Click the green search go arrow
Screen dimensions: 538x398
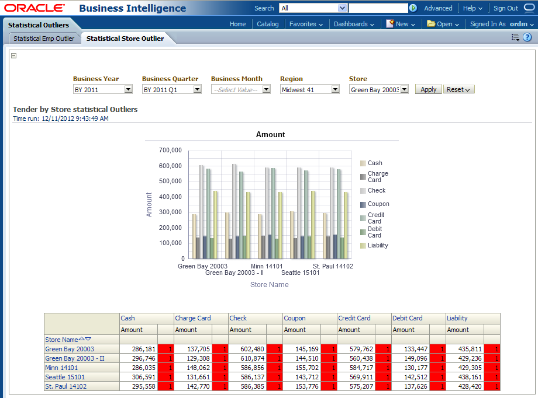point(413,8)
